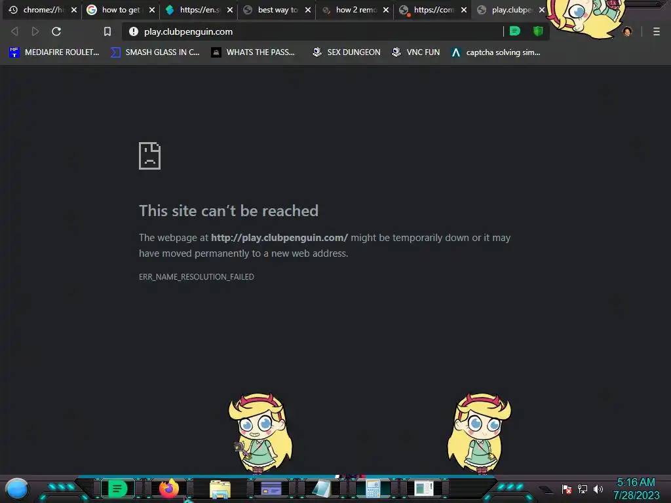Open the Start orb on the taskbar
The width and height of the screenshot is (671, 503).
click(17, 489)
